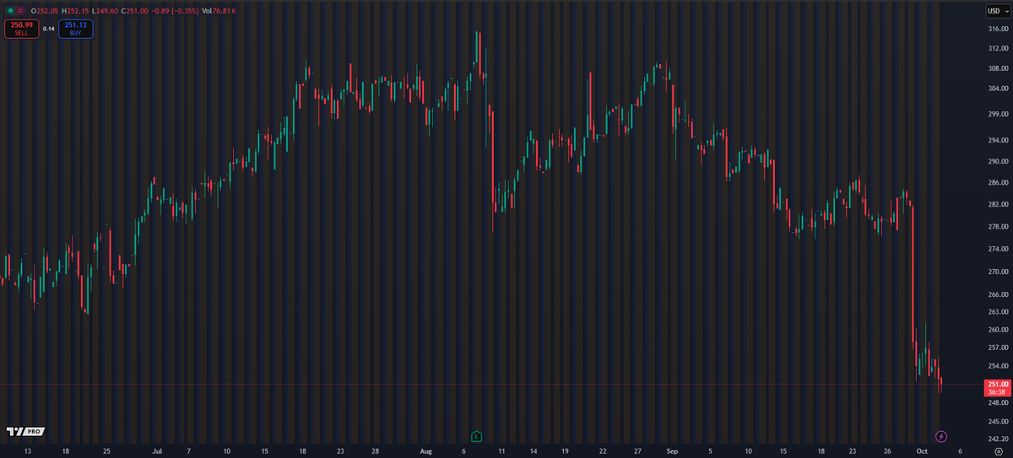1013x458 pixels.
Task: Click the pink symbol indicator icon
Action: coord(20,10)
